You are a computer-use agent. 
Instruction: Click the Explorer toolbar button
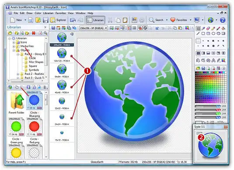[x=58, y=20]
